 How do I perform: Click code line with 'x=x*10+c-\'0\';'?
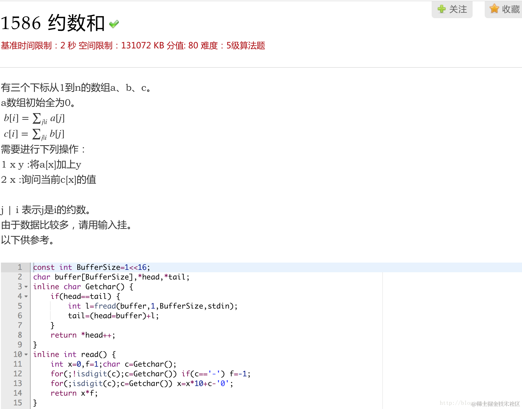(x=142, y=384)
